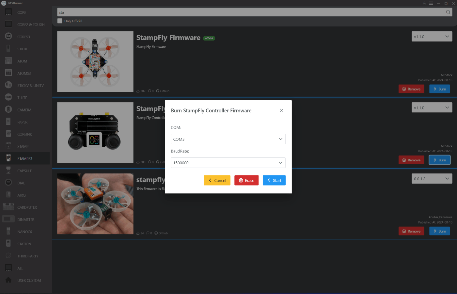Select the CORE2 & TOUGH device icon
This screenshot has height=294, width=457.
(x=8, y=24)
